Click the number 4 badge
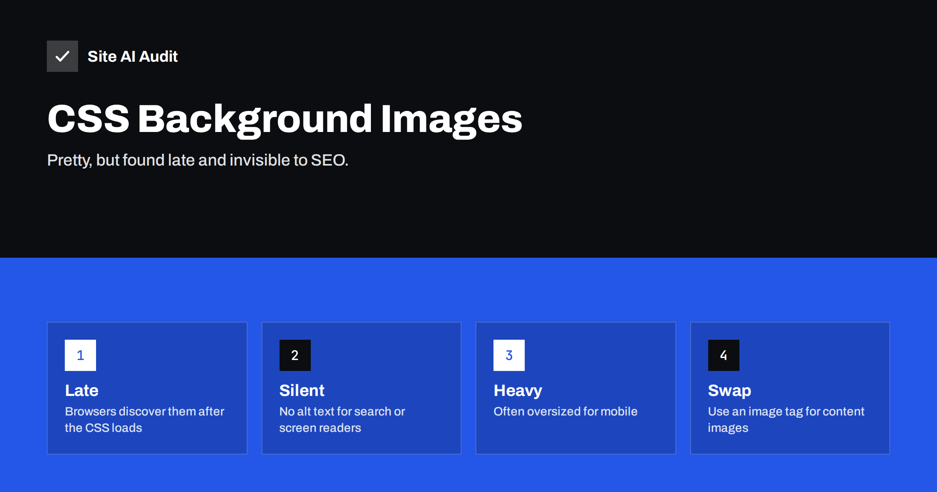 724,355
